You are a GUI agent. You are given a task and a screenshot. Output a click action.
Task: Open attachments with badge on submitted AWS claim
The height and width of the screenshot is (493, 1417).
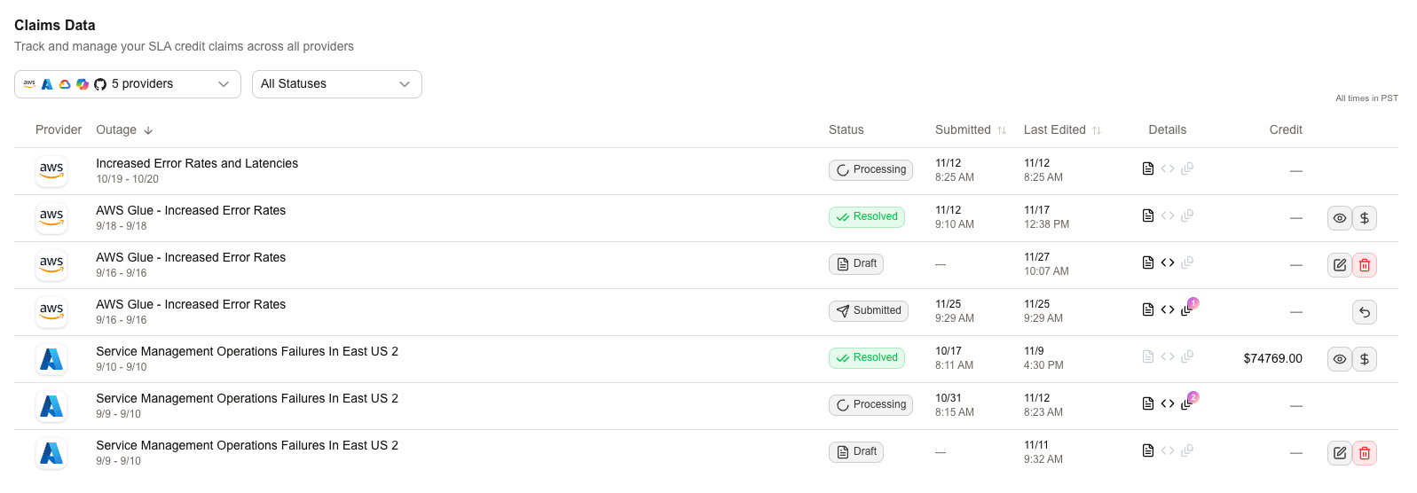point(1187,309)
